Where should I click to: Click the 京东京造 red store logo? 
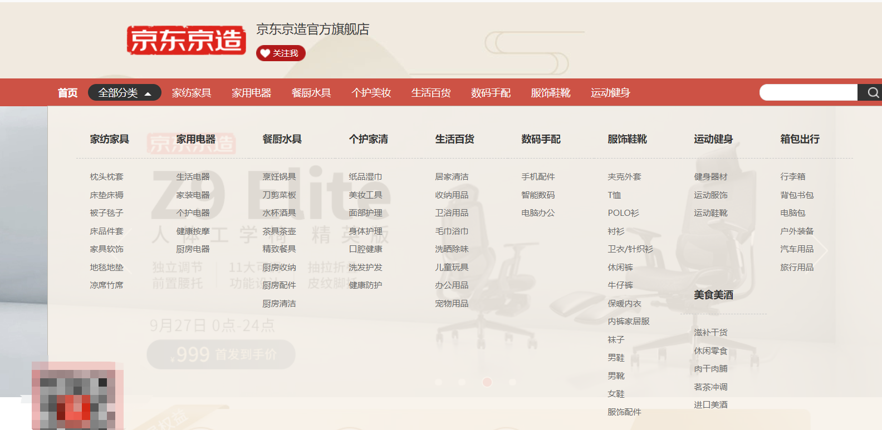click(186, 40)
